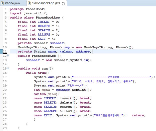Click the constant 'DELETE' on line 5
Viewport: 156px width, 131px height.
tap(44, 26)
